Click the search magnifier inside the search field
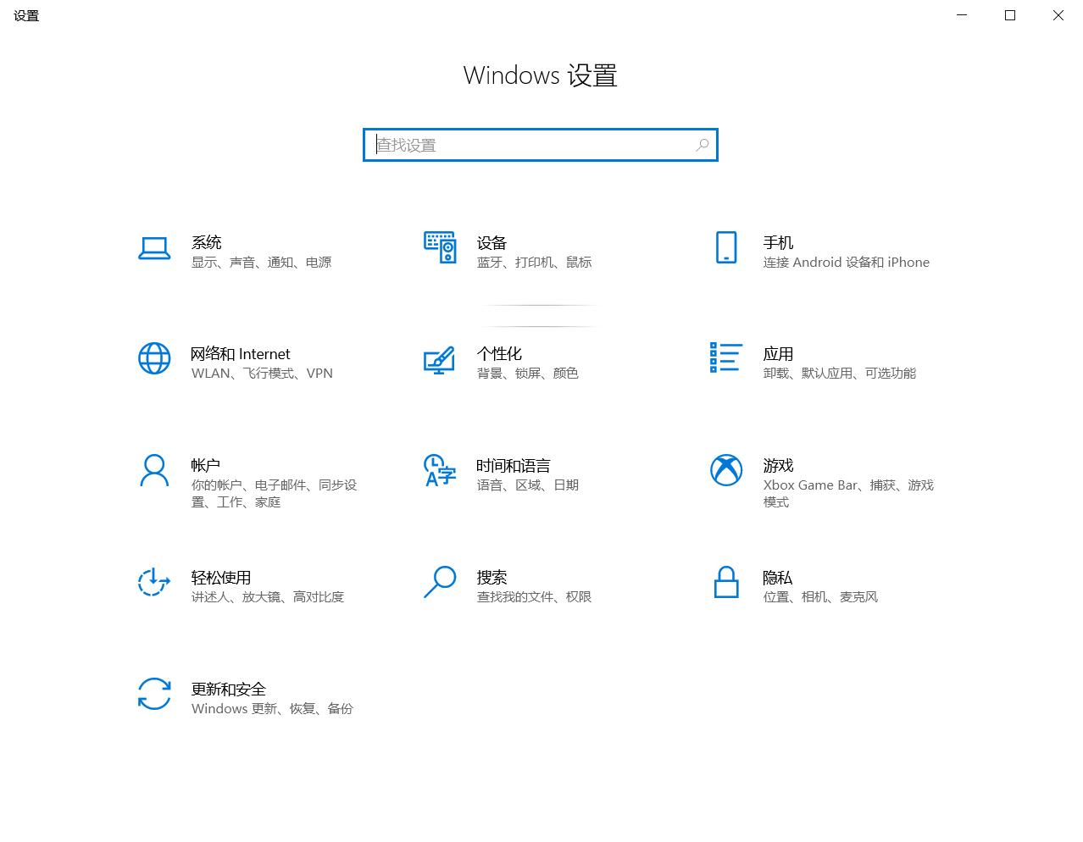Viewport: 1083px width, 842px height. point(702,145)
